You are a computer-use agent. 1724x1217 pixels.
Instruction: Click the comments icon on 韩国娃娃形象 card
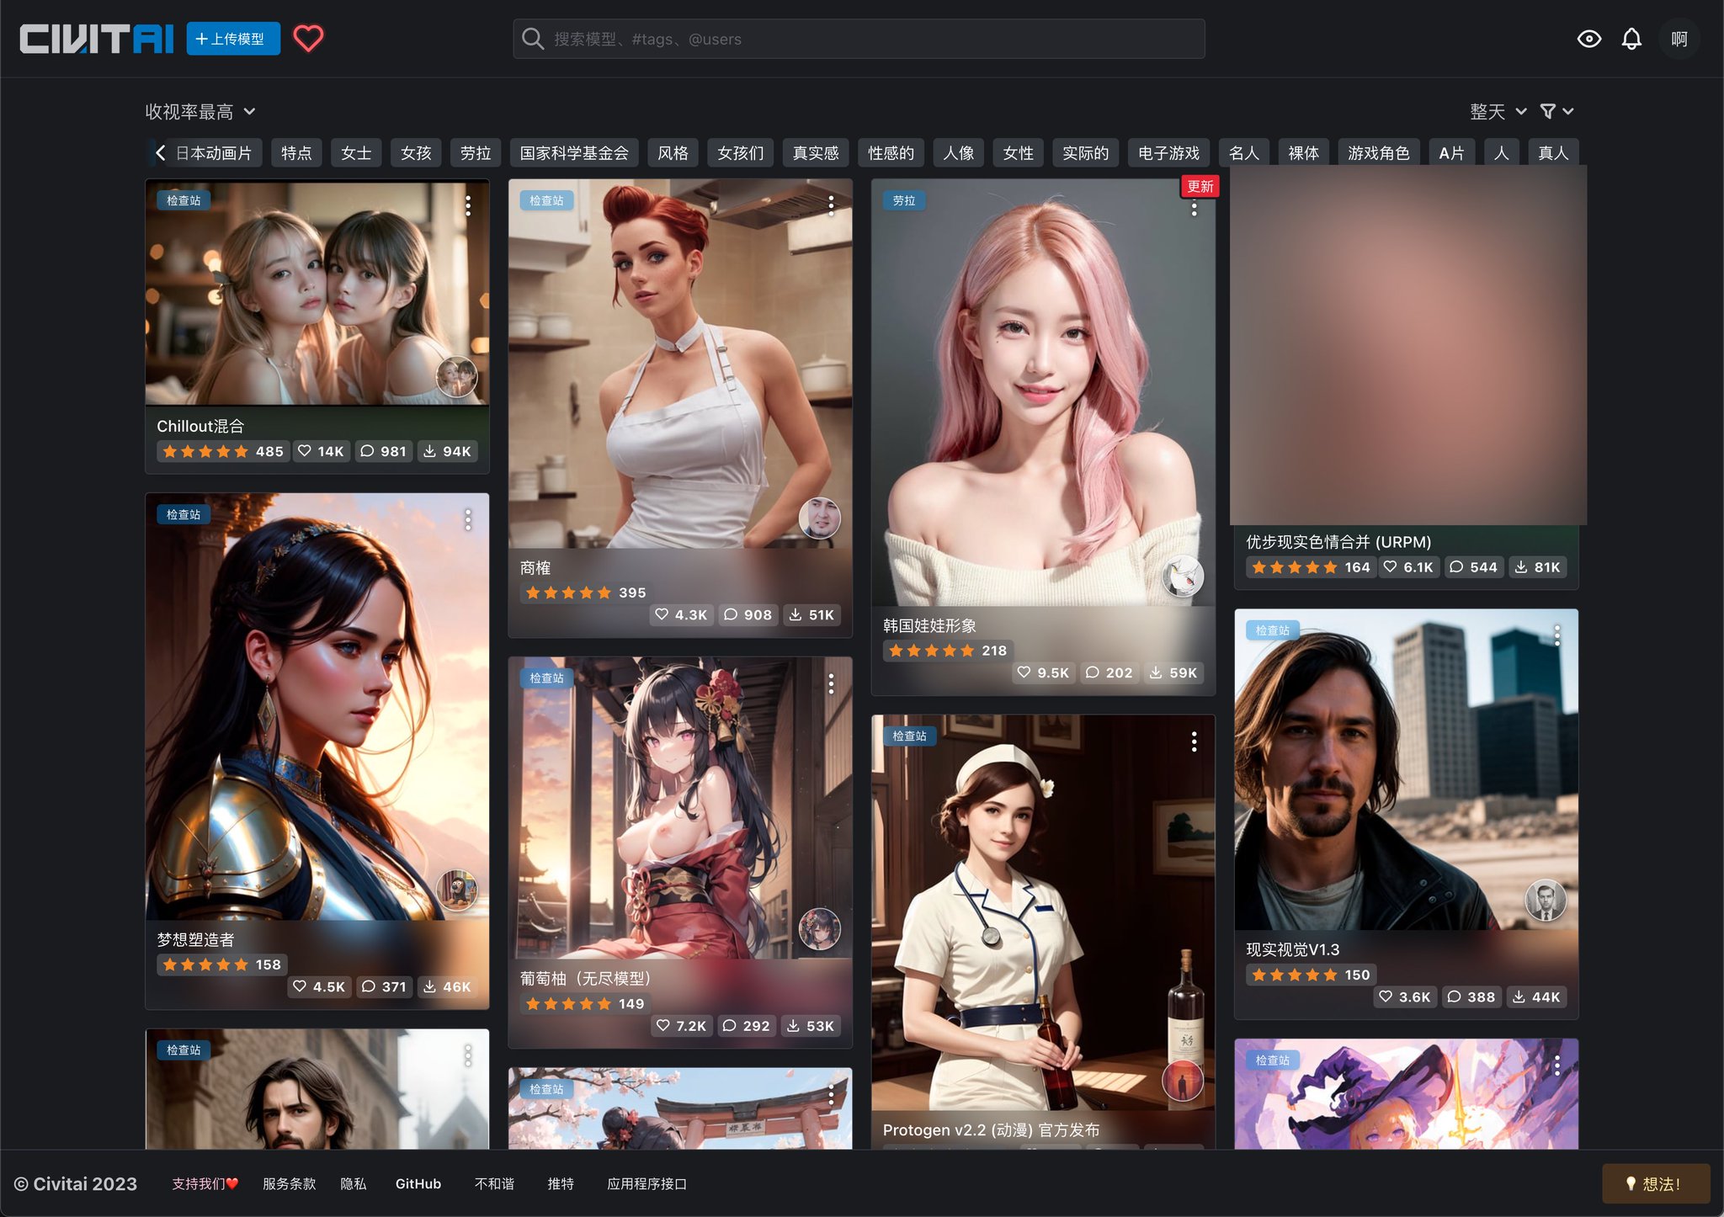[1109, 672]
